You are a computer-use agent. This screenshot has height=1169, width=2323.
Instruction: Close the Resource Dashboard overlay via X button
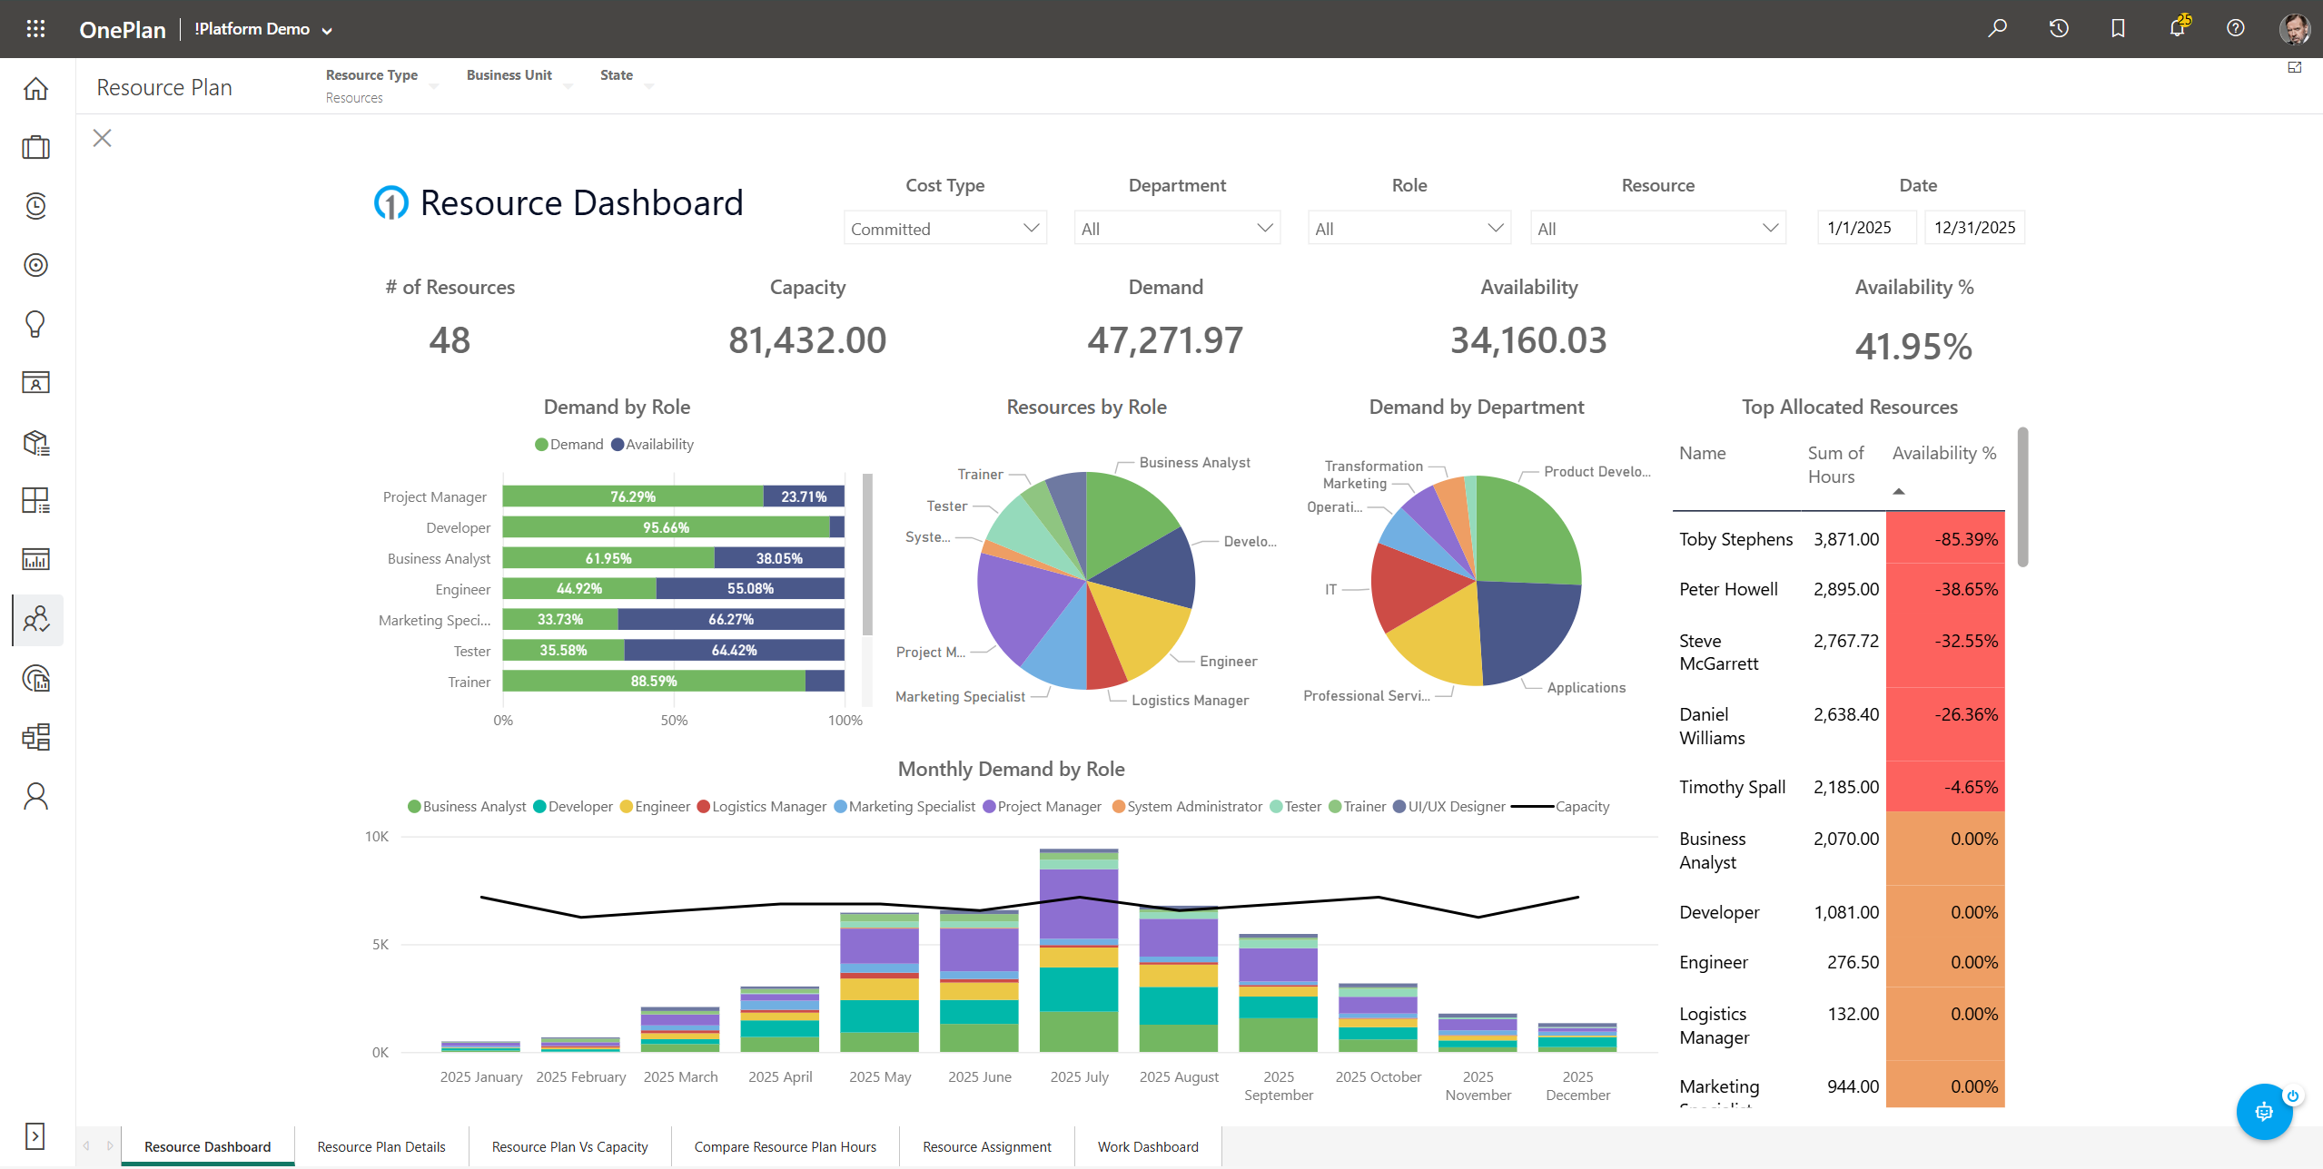[x=102, y=138]
